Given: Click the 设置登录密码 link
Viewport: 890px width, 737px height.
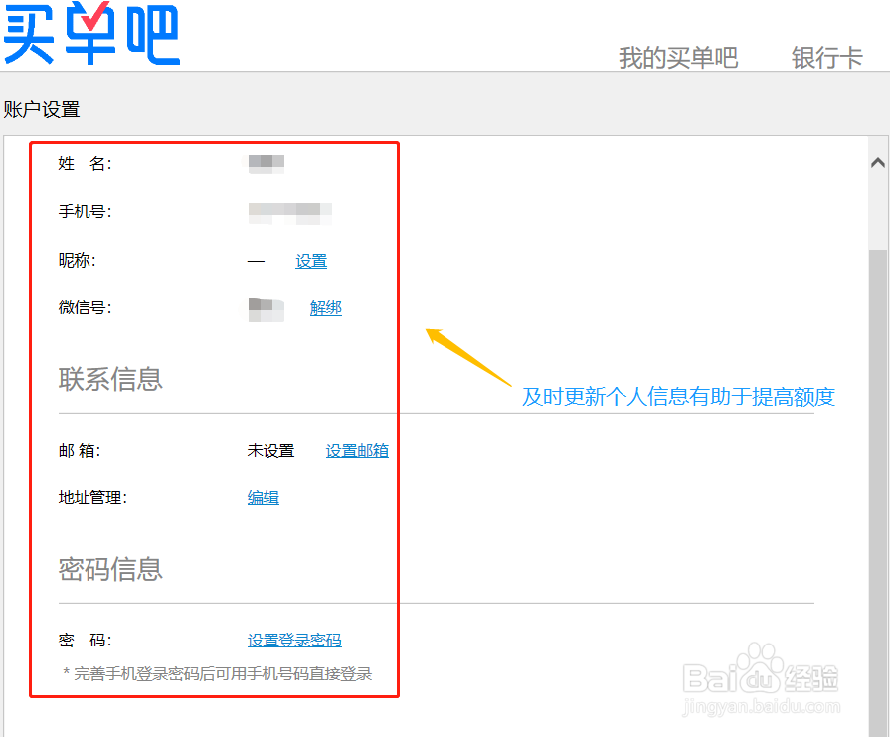Looking at the screenshot, I should point(294,640).
